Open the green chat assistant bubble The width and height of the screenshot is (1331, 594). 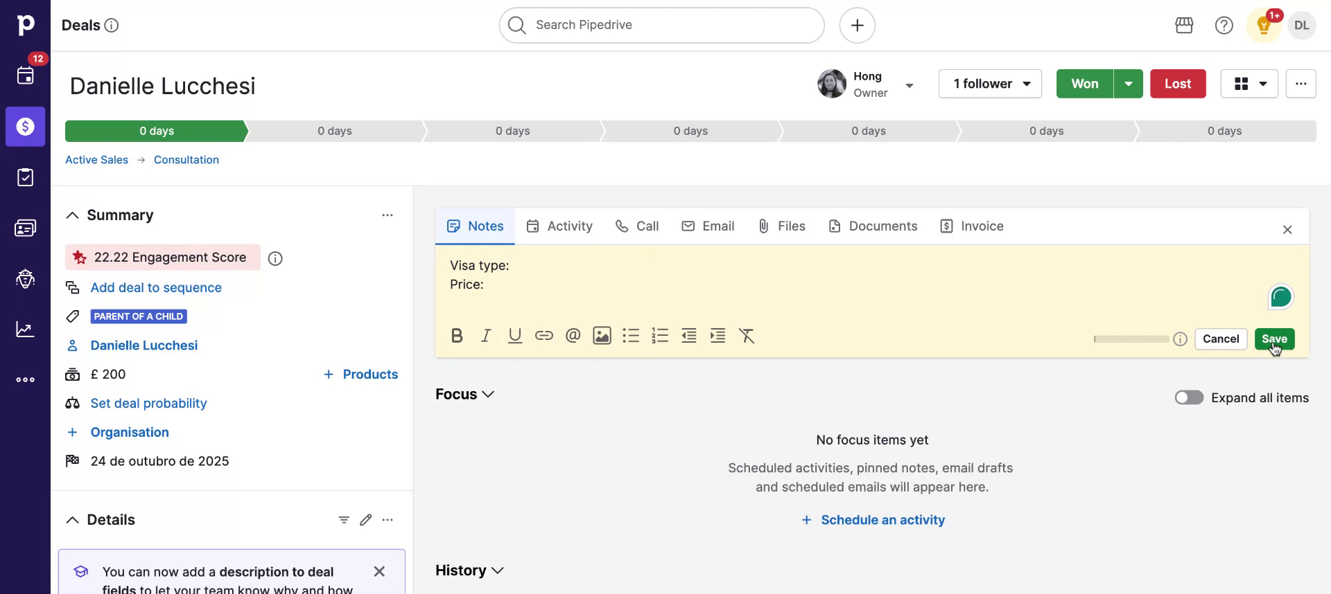1280,297
